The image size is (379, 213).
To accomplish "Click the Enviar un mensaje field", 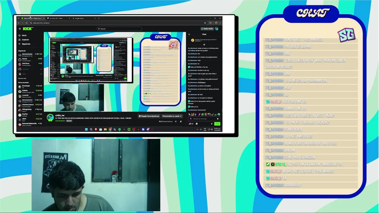I will click(203, 119).
